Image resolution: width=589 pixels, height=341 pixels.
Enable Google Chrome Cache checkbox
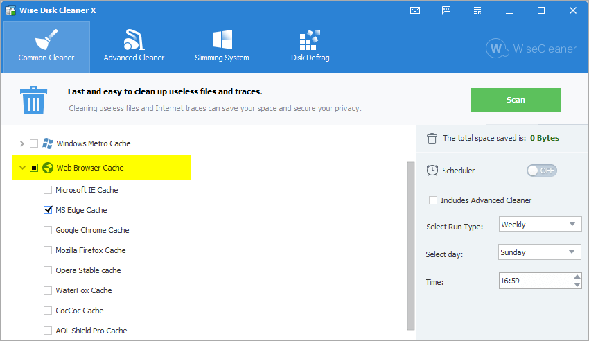click(48, 230)
